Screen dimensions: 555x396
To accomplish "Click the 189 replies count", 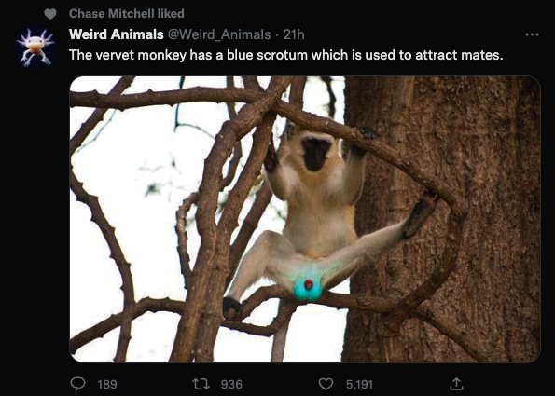I will coord(107,384).
